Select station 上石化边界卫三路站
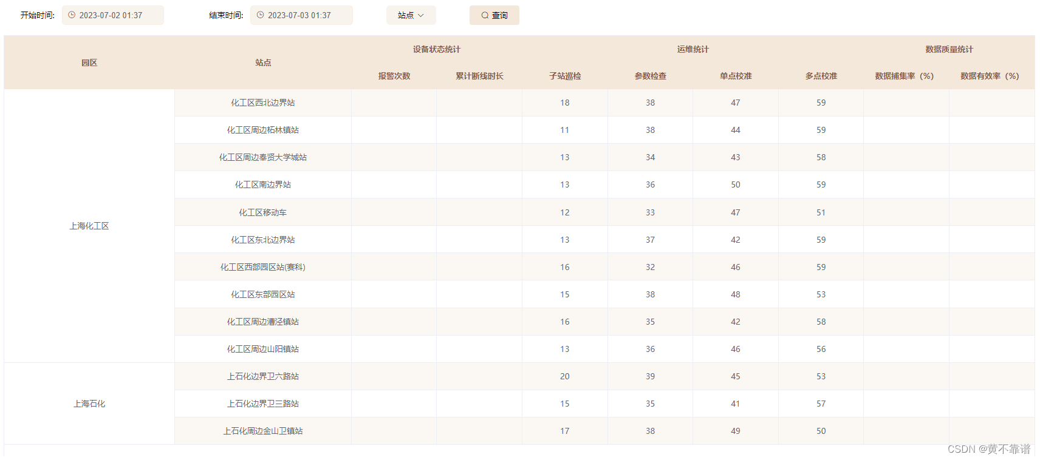Screen dimensions: 1040x460 coord(263,404)
